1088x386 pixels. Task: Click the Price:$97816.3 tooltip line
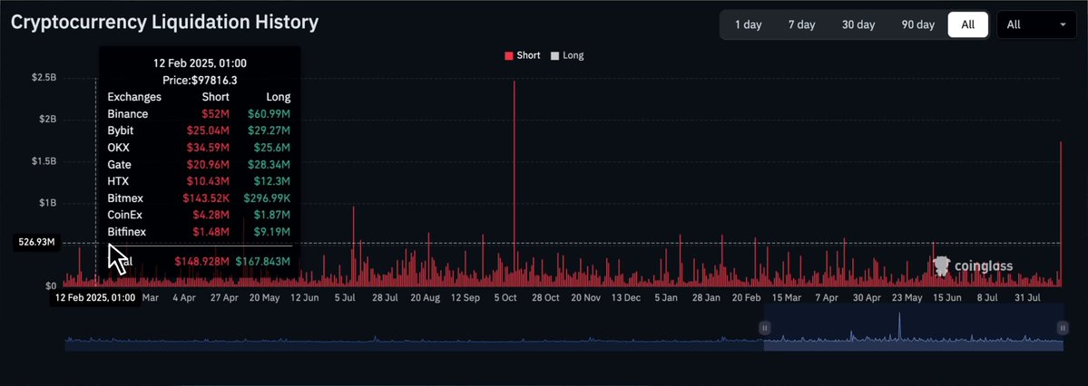pos(200,81)
